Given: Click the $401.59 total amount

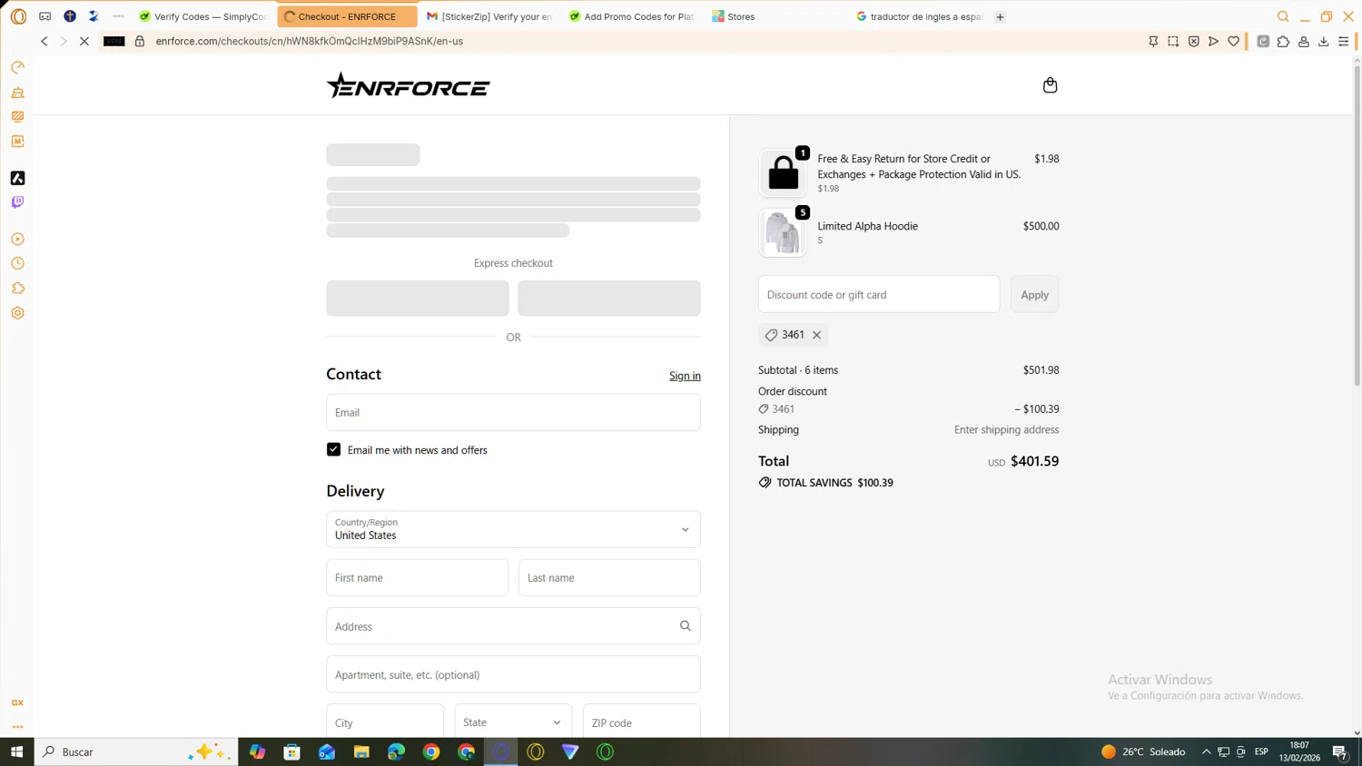Looking at the screenshot, I should [x=1034, y=461].
